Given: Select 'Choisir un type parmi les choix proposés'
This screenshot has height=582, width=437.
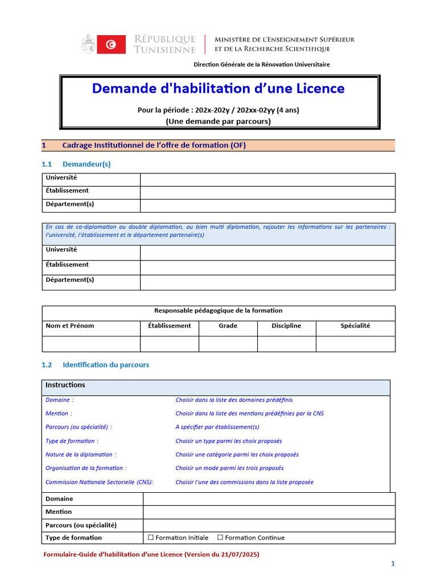Looking at the screenshot, I should pyautogui.click(x=229, y=441).
